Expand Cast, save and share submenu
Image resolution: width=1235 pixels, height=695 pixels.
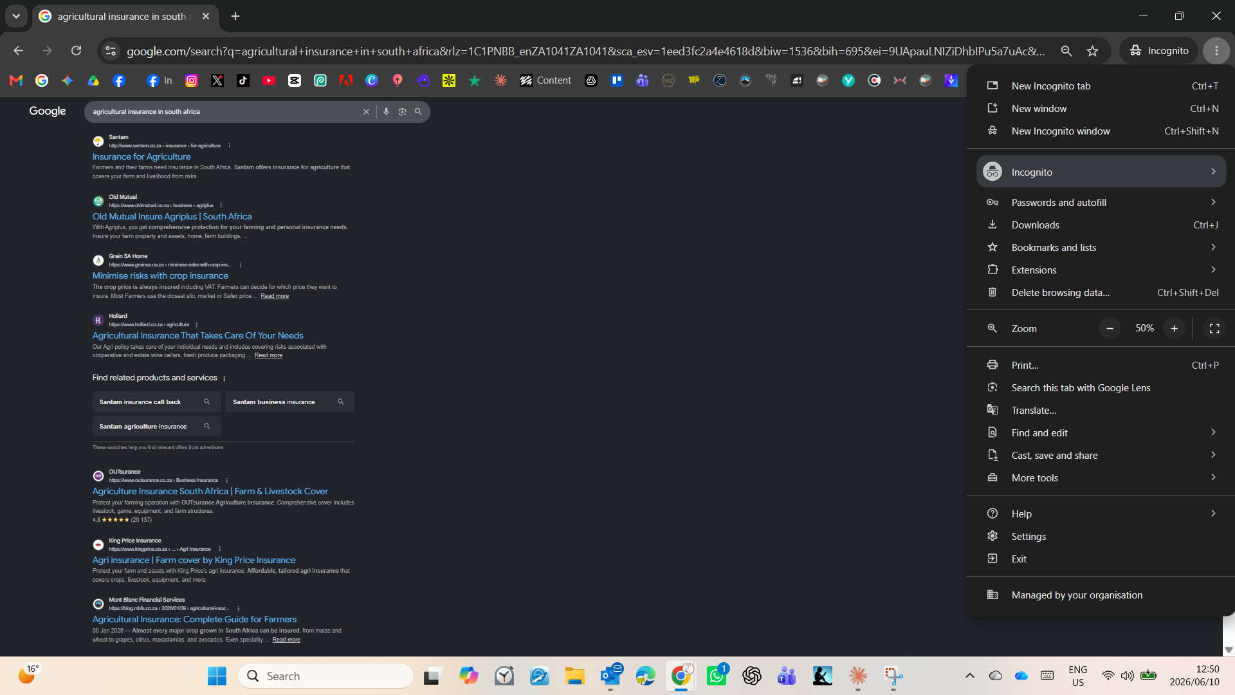point(1101,456)
